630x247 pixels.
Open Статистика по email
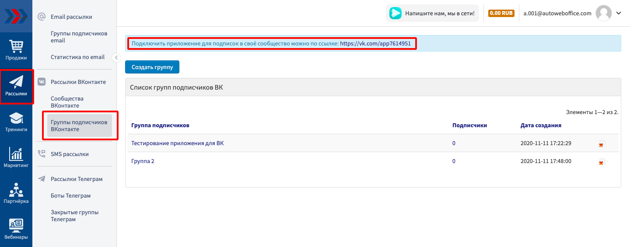click(77, 57)
